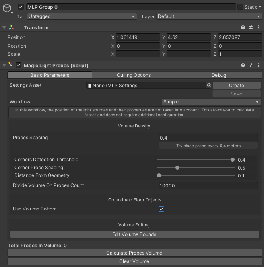This screenshot has width=264, height=267.
Task: Open Magic Light Probes help icon
Action: click(x=243, y=66)
